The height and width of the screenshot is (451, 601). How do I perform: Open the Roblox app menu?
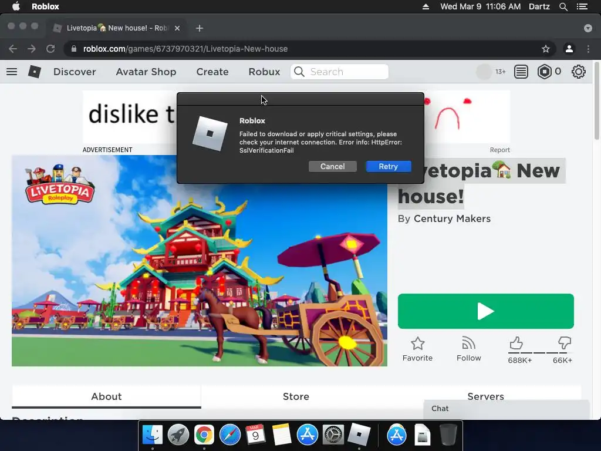(x=45, y=6)
